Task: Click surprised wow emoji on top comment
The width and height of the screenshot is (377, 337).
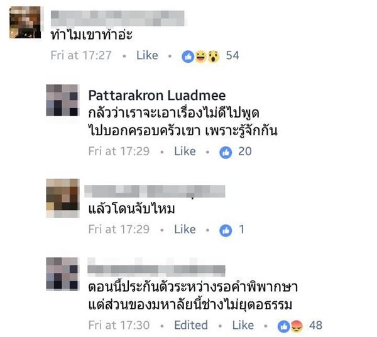Action: coord(213,57)
